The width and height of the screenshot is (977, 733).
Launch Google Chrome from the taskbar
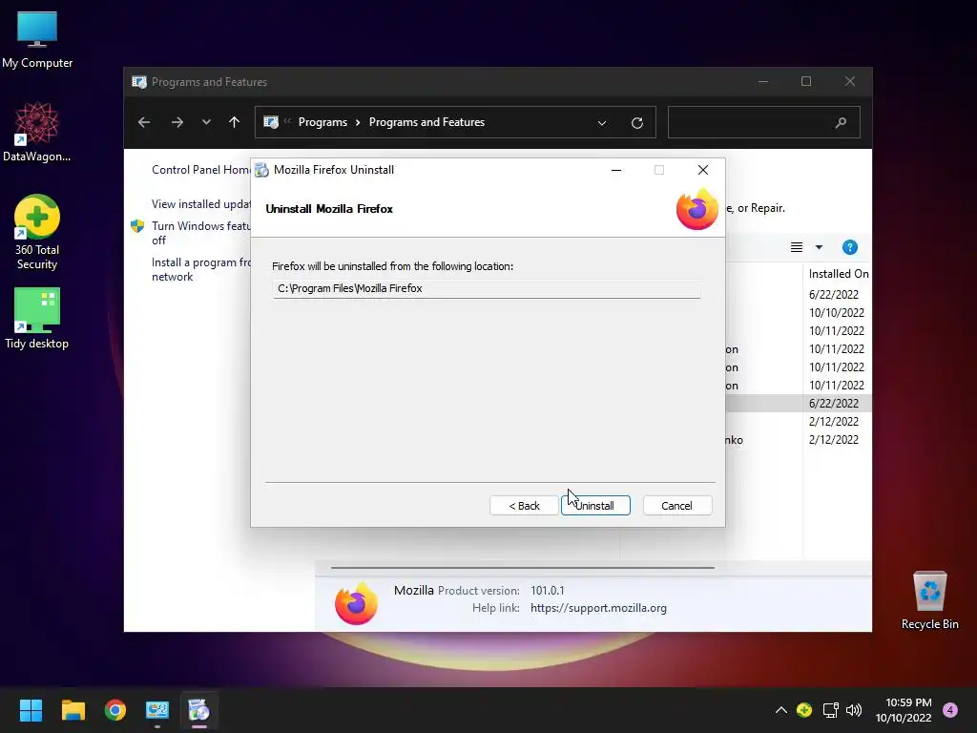pyautogui.click(x=115, y=710)
